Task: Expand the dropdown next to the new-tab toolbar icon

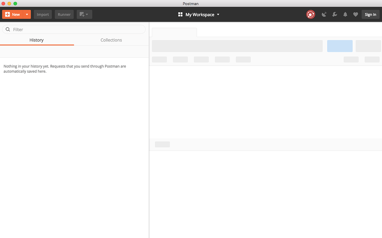Action: 88,14
